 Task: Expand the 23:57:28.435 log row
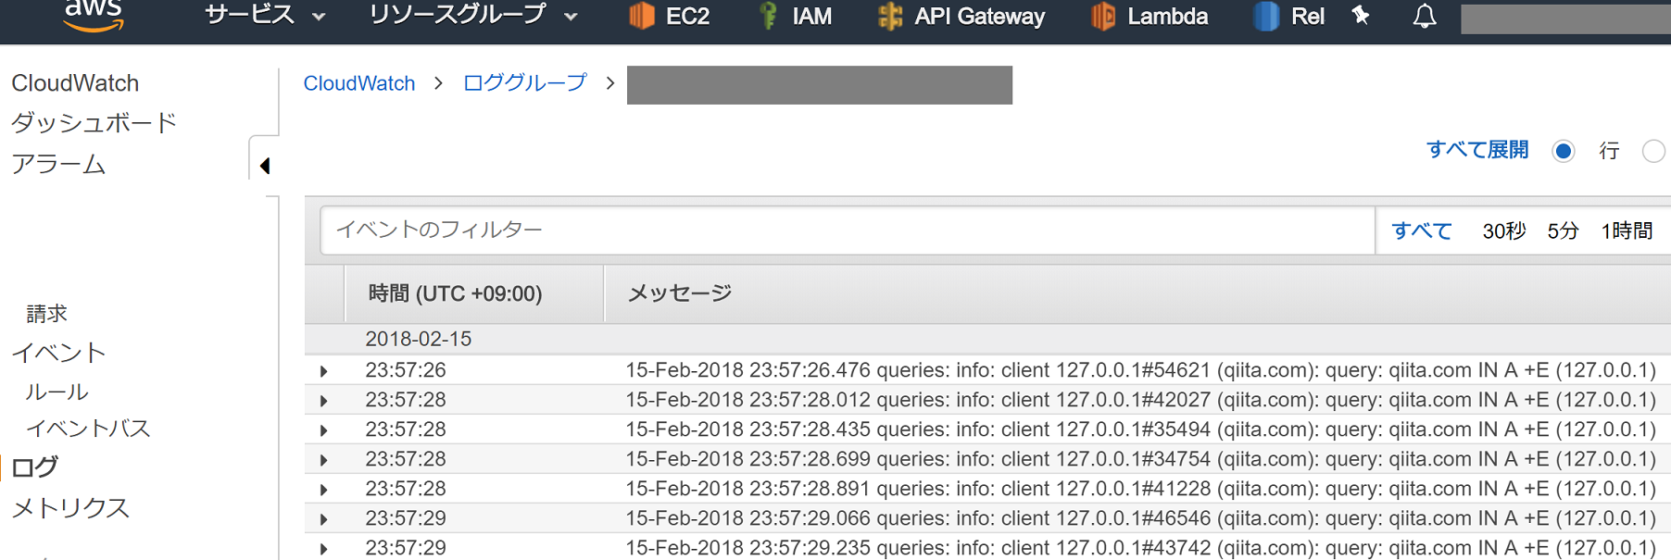324,430
